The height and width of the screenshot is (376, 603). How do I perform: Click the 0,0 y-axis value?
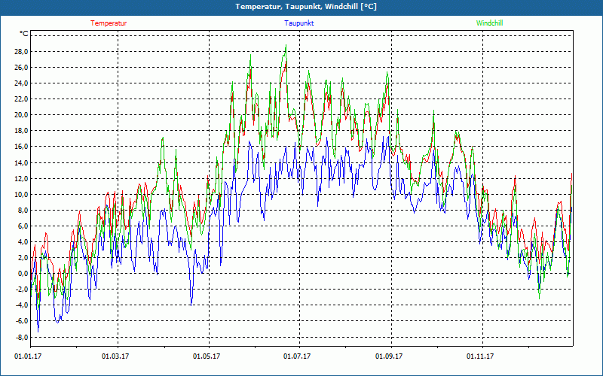[x=23, y=274]
